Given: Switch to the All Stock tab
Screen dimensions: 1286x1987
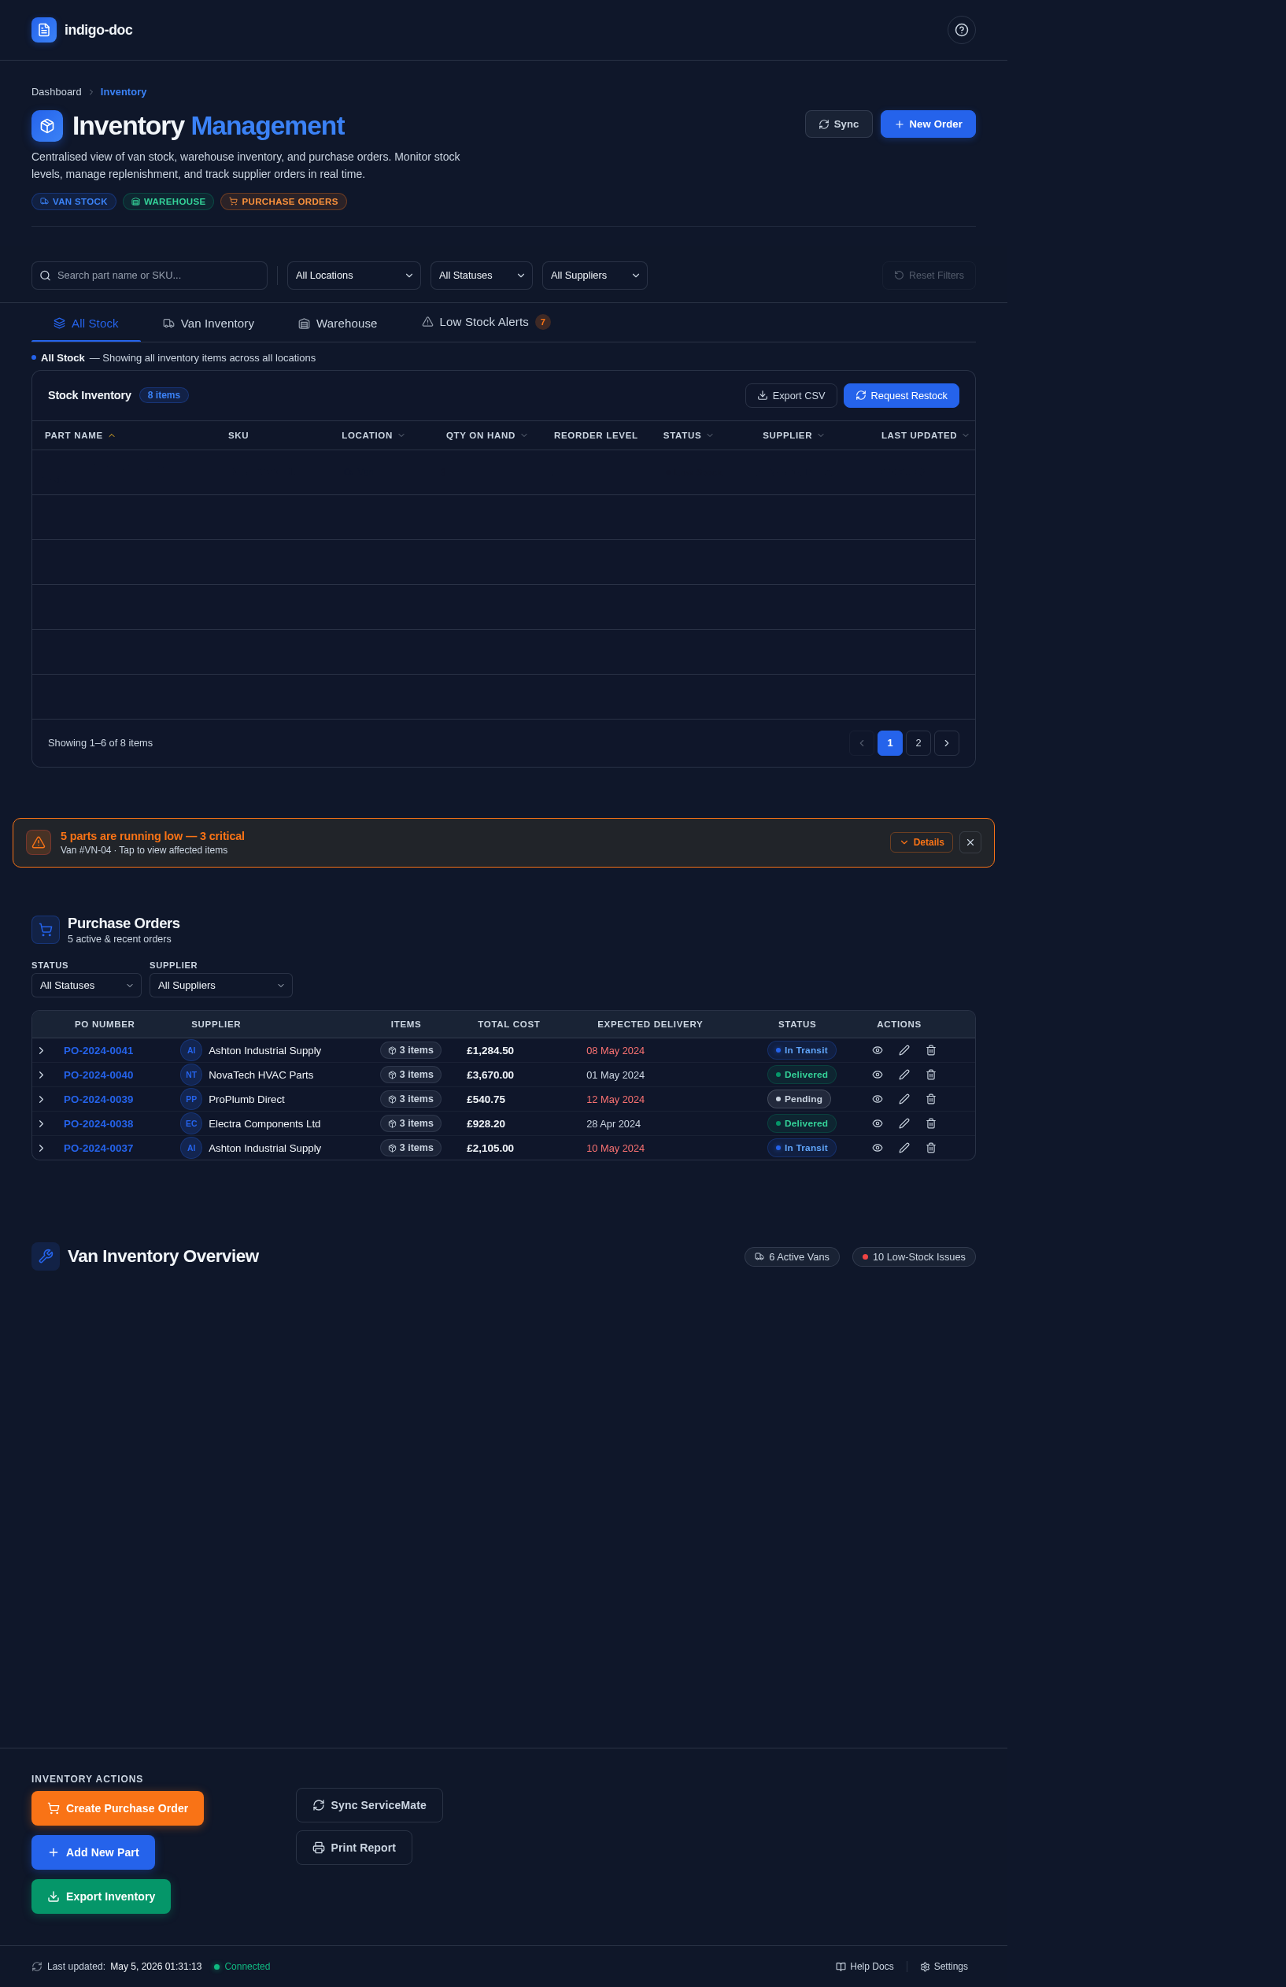Looking at the screenshot, I should tap(86, 323).
